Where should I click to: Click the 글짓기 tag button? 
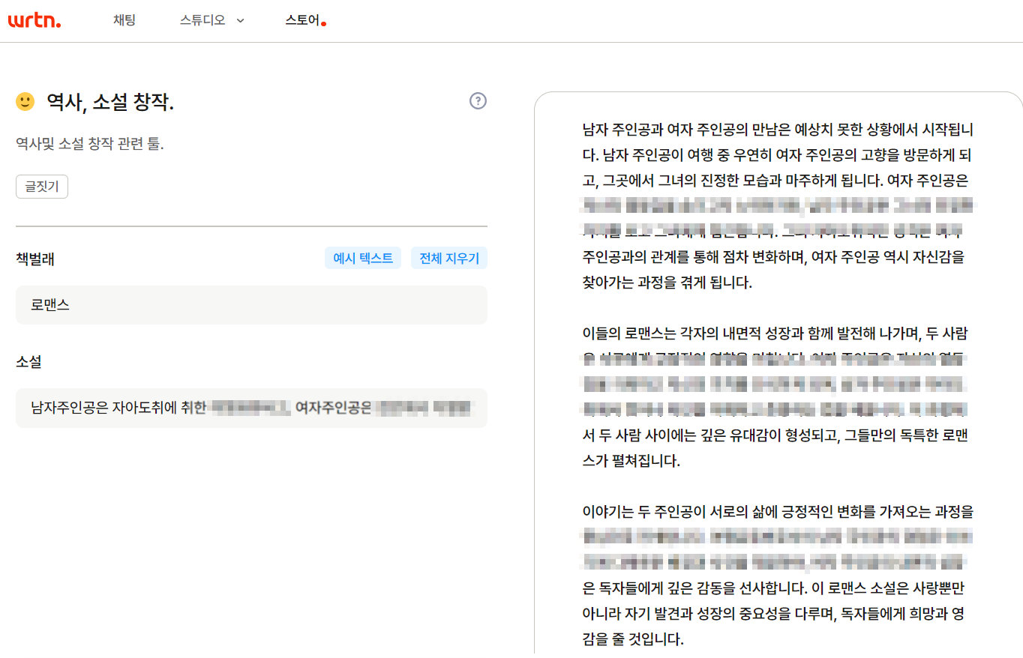42,187
